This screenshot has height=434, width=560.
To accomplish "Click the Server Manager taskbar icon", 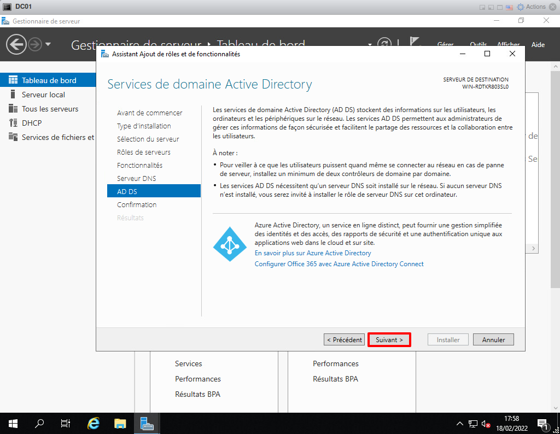I will point(147,424).
